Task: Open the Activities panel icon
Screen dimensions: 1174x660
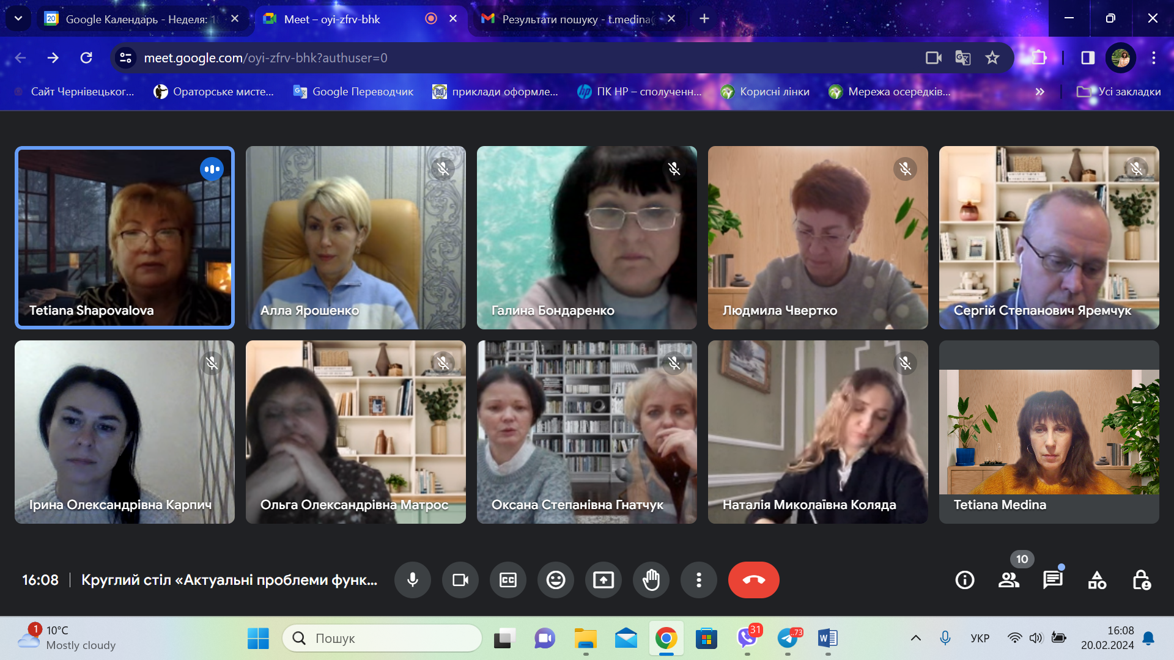Action: (1097, 579)
